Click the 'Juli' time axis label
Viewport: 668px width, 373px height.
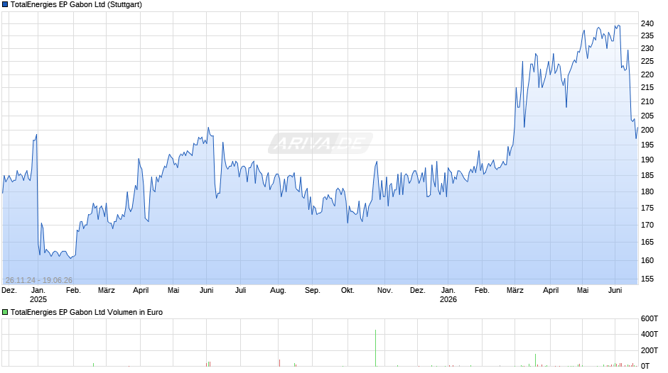coord(241,291)
